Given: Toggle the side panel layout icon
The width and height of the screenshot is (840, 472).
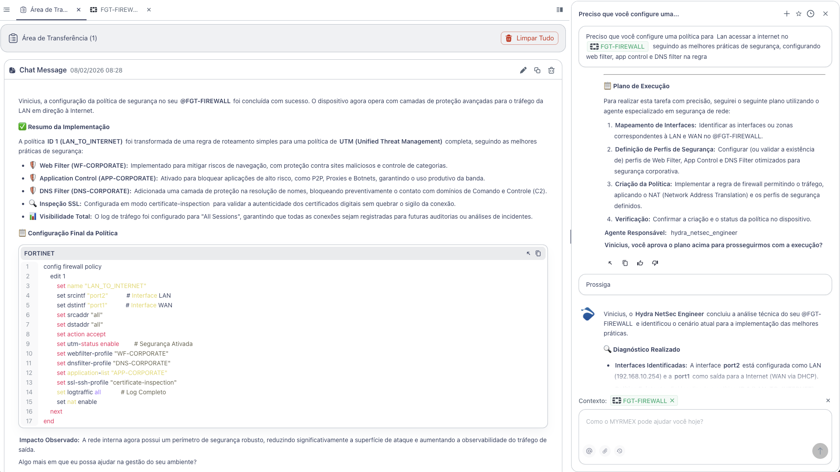Looking at the screenshot, I should [x=559, y=10].
